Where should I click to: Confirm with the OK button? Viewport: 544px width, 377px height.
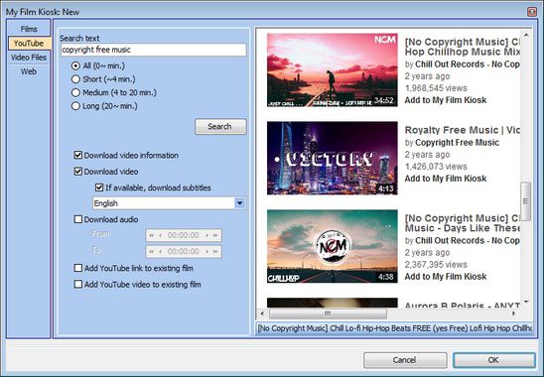pyautogui.click(x=493, y=360)
